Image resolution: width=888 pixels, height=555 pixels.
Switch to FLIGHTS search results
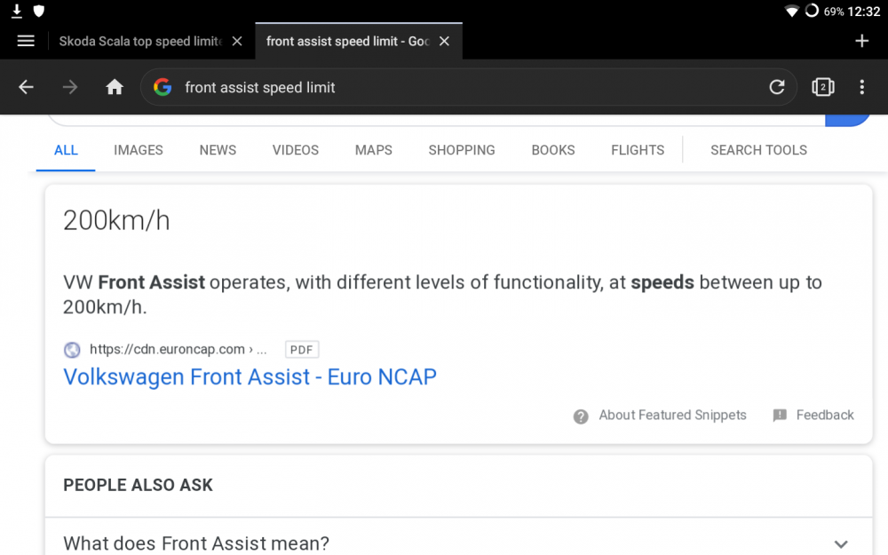tap(637, 150)
